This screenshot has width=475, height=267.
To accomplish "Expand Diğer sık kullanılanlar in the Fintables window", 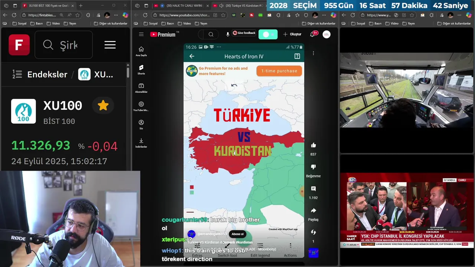I will point(111,23).
